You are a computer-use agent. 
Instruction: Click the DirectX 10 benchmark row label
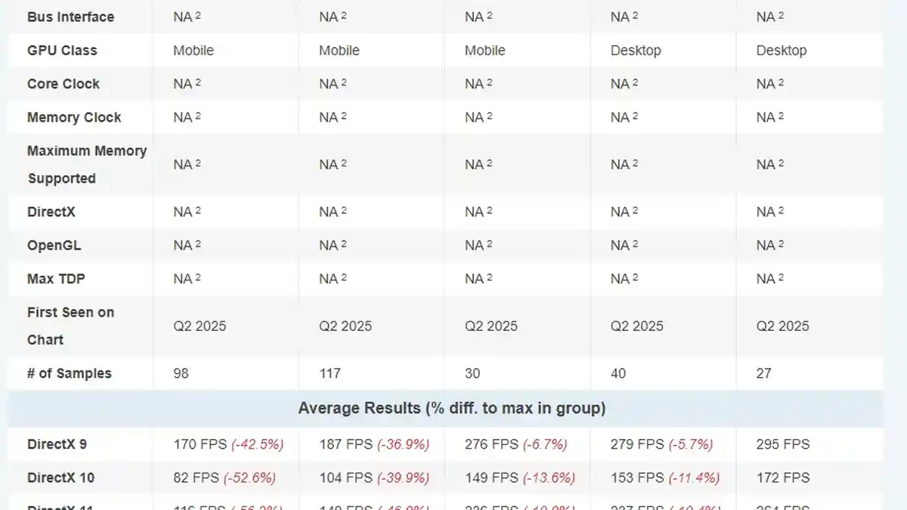tap(60, 478)
